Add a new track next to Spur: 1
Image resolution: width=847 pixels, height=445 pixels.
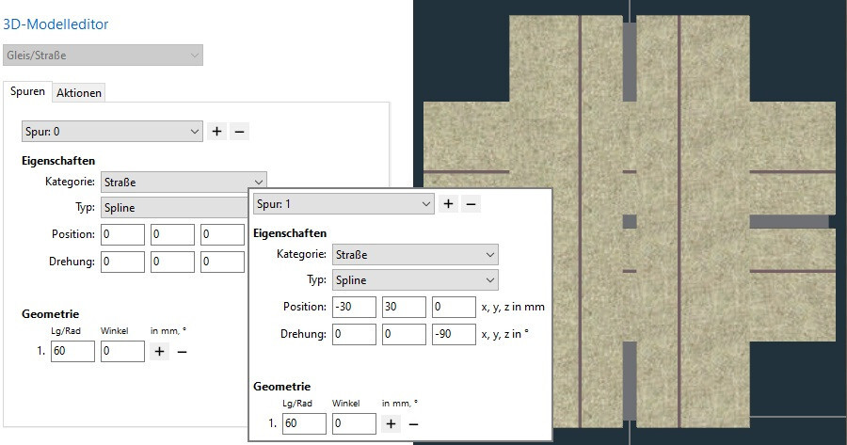(x=448, y=203)
